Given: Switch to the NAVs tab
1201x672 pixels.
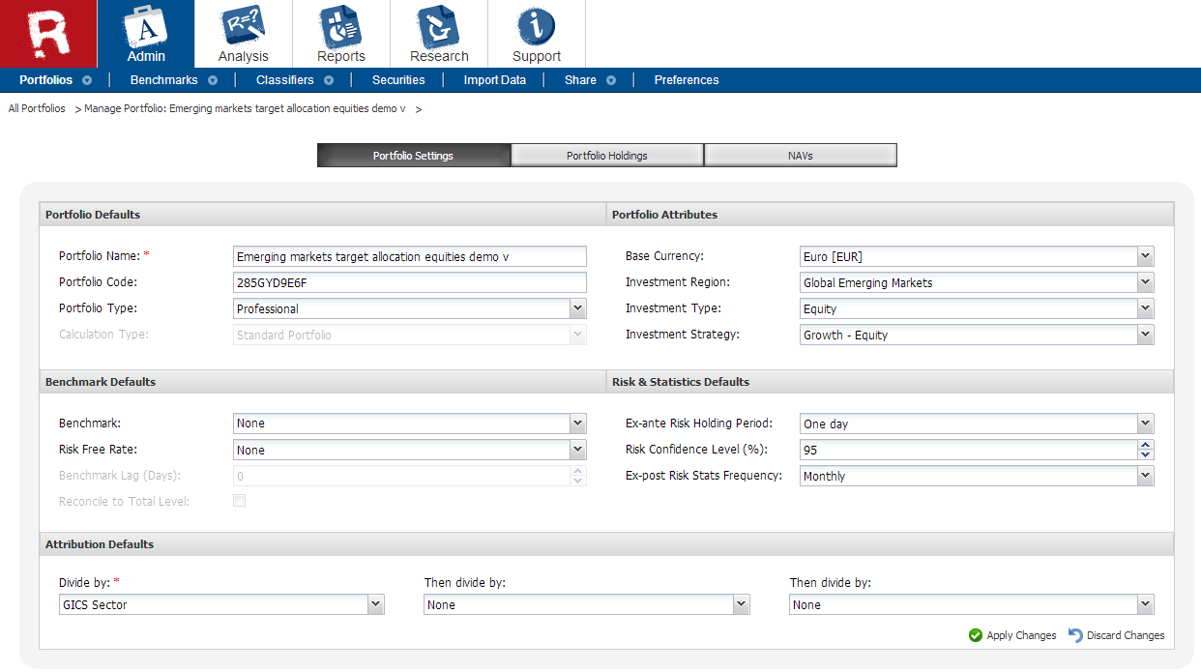Looking at the screenshot, I should click(x=800, y=156).
